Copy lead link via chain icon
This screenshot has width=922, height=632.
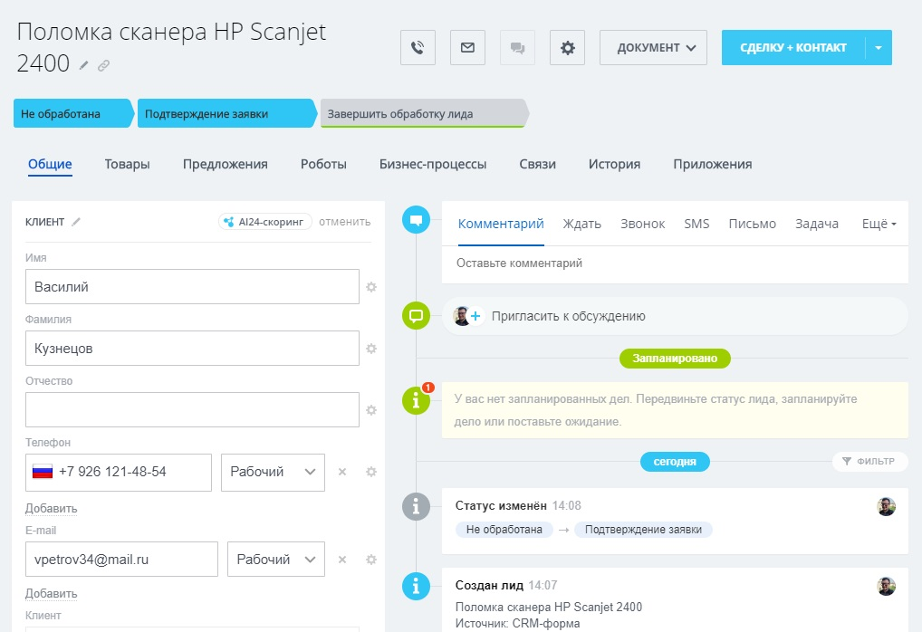coord(103,65)
